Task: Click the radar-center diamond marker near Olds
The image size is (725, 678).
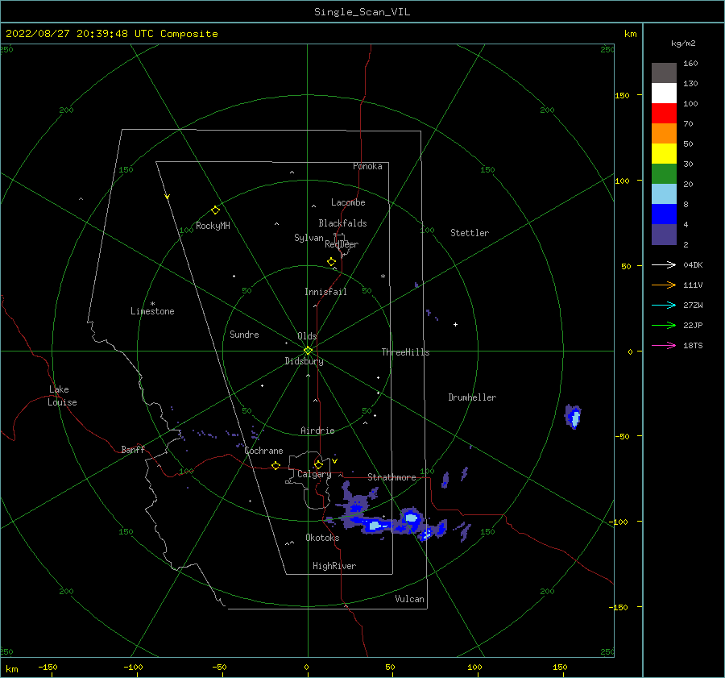Action: pyautogui.click(x=308, y=351)
